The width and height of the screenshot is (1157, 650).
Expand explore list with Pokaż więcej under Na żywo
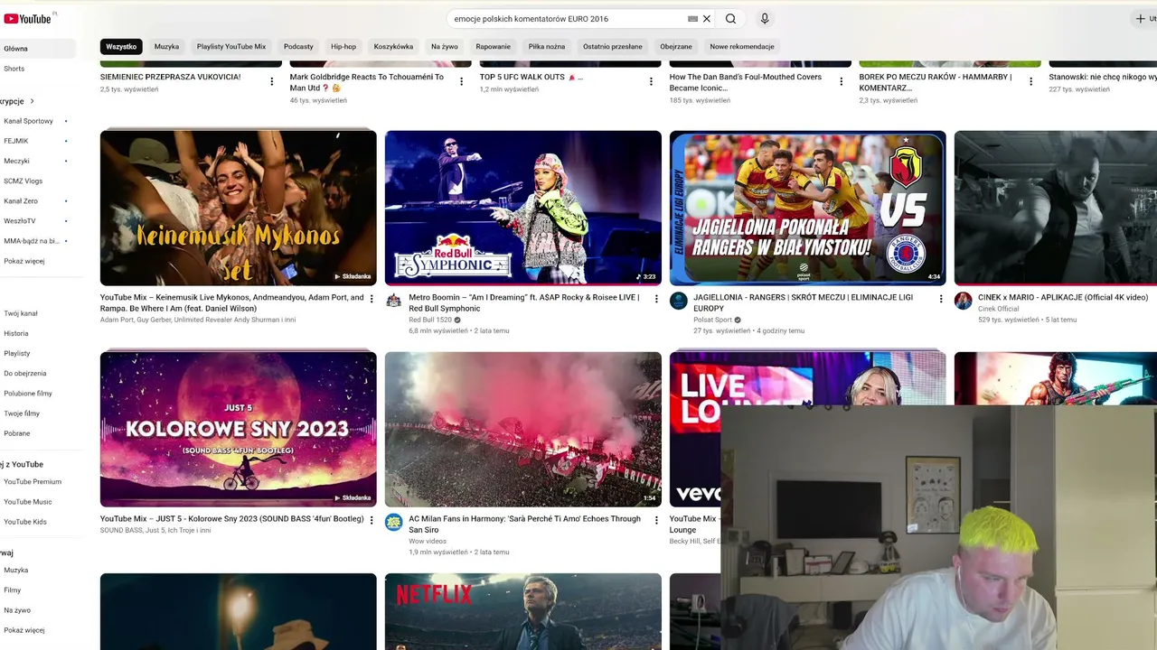(x=24, y=630)
